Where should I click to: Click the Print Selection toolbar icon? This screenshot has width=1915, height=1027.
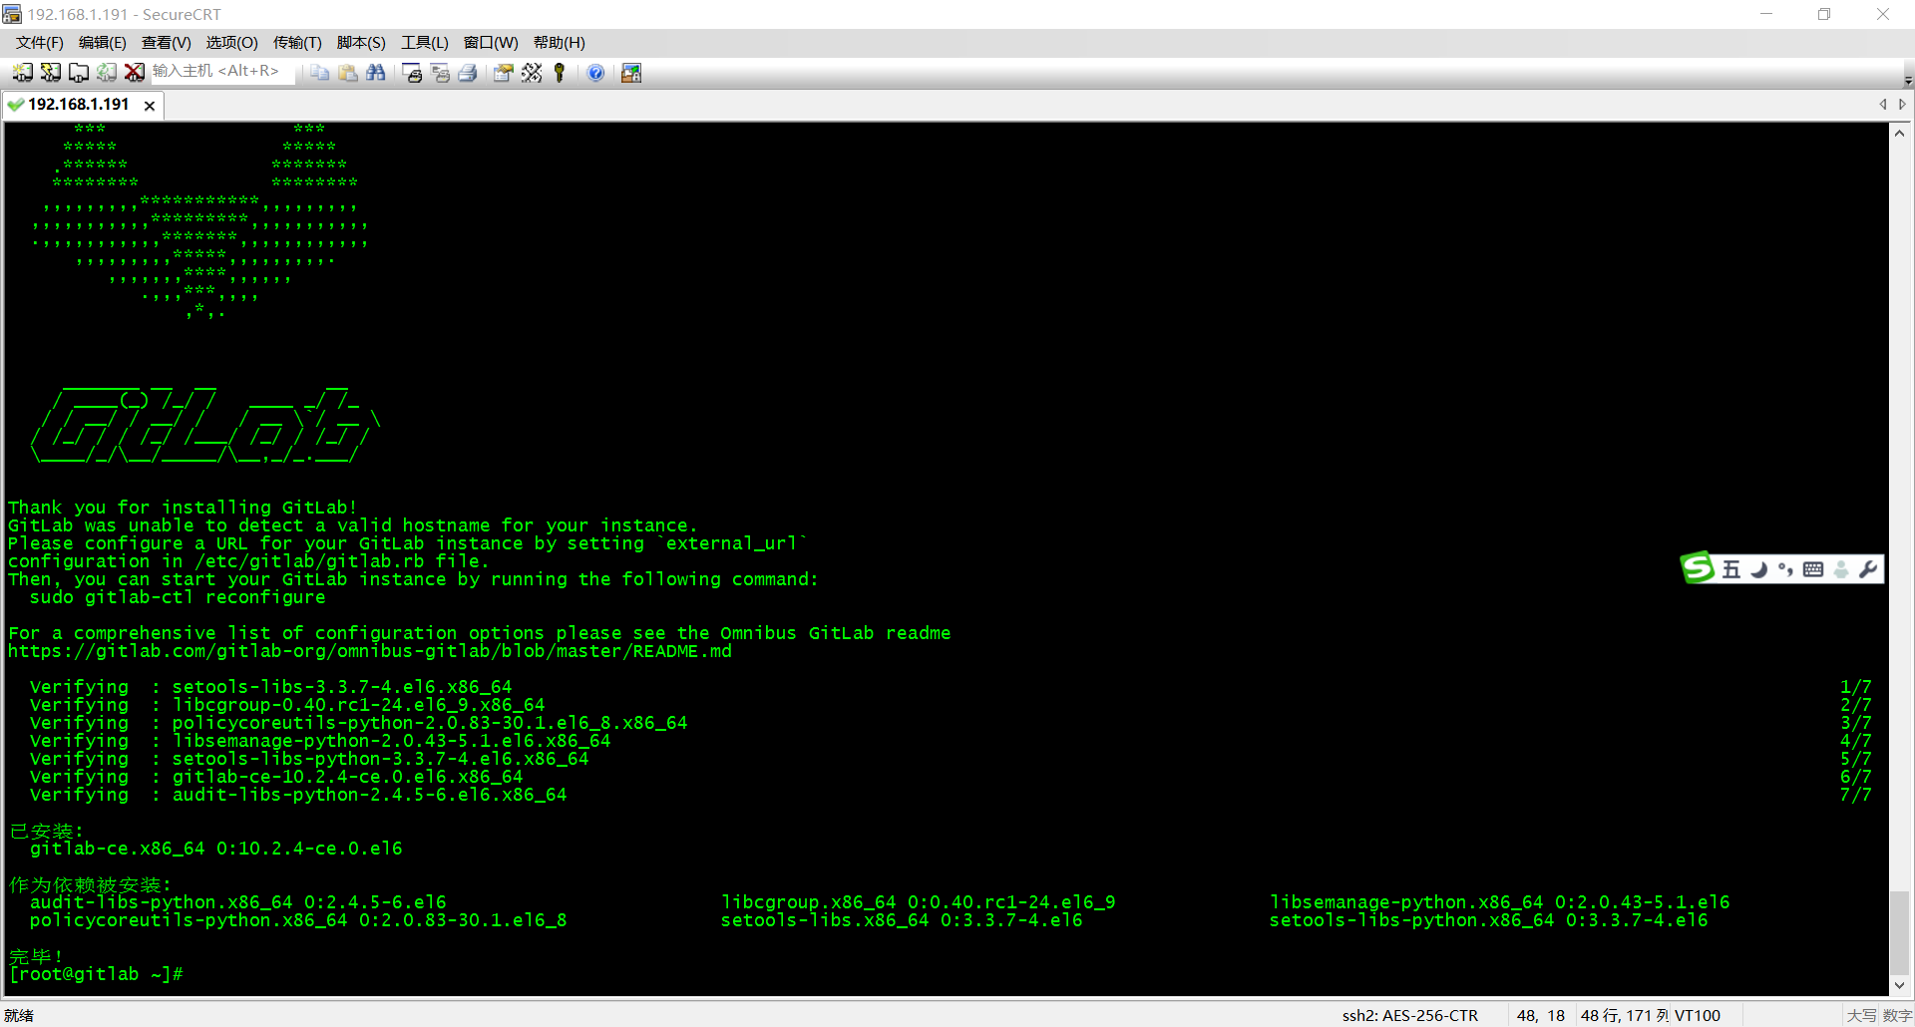coord(440,72)
